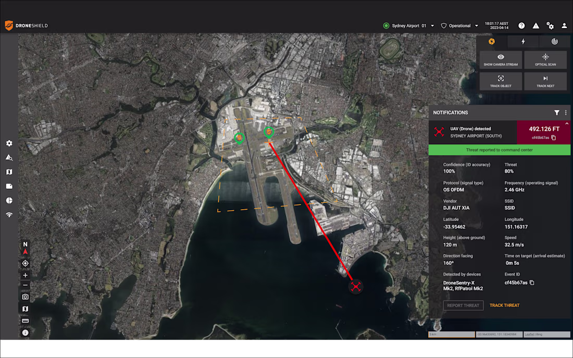Click the 492.126 FT distance value
573x358 pixels.
click(x=544, y=129)
